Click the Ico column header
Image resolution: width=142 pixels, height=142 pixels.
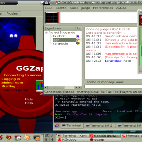[x=79, y=28]
